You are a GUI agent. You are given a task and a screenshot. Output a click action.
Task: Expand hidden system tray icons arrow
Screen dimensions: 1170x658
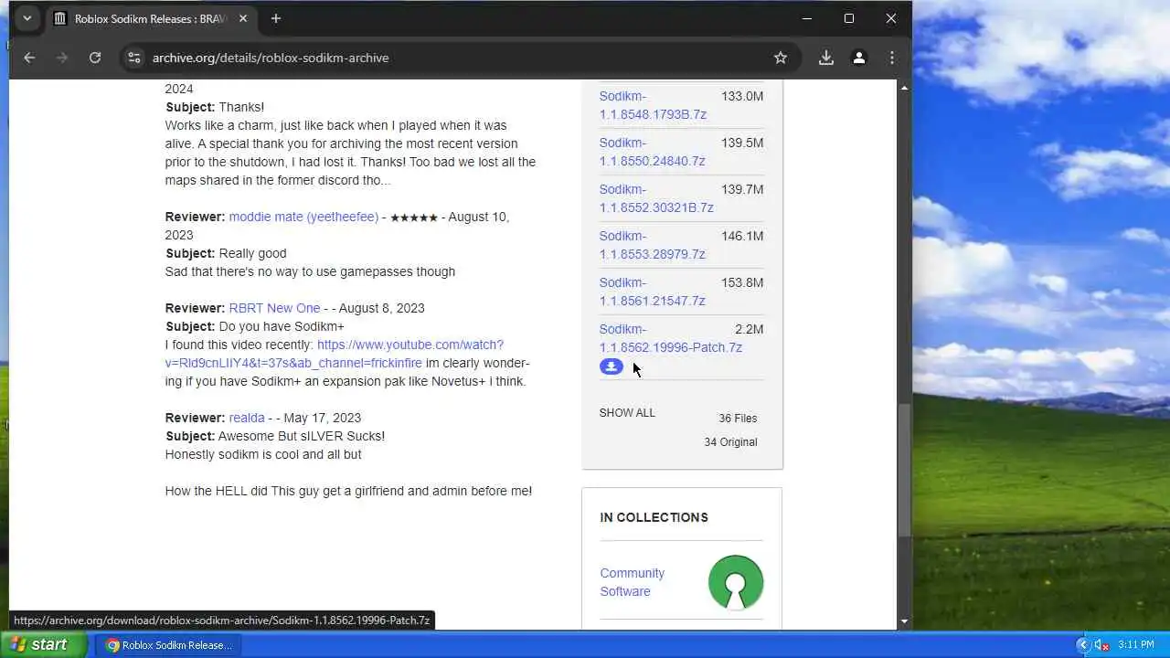1082,645
